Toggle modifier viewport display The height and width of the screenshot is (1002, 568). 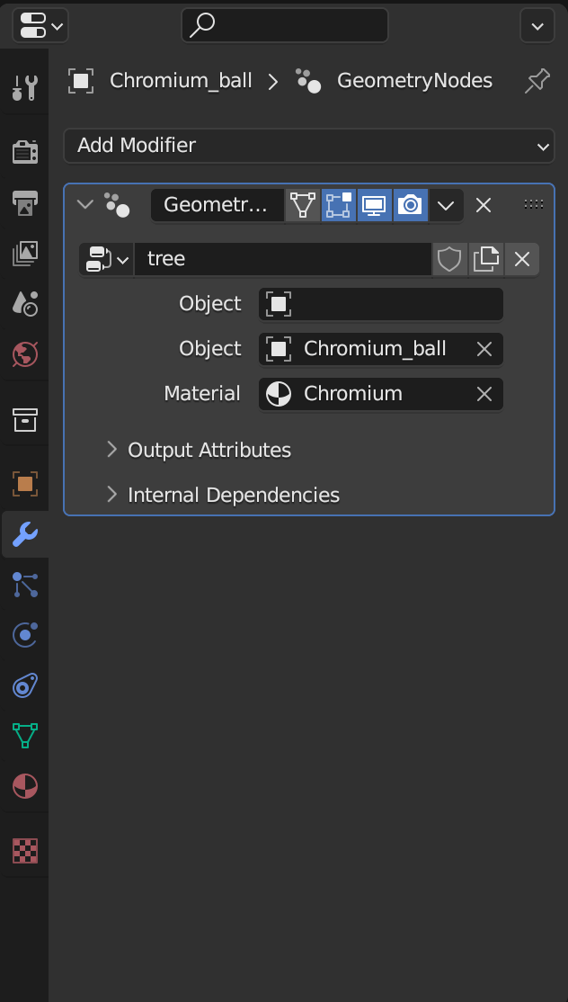point(375,205)
